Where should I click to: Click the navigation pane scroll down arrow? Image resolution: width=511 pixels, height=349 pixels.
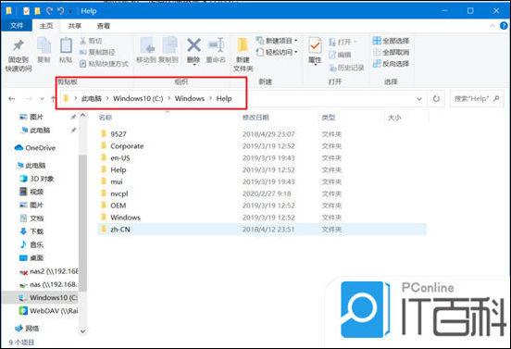(82, 331)
